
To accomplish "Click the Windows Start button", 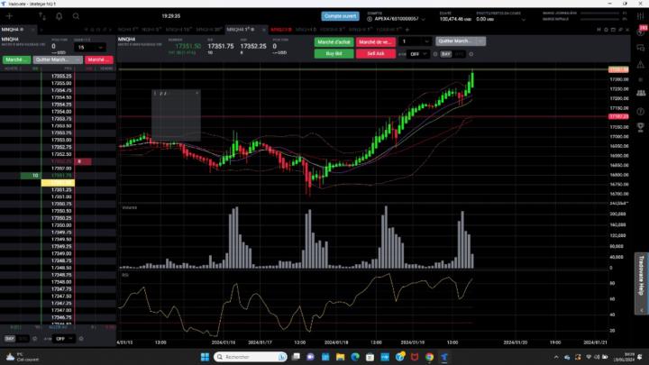I will [x=205, y=357].
